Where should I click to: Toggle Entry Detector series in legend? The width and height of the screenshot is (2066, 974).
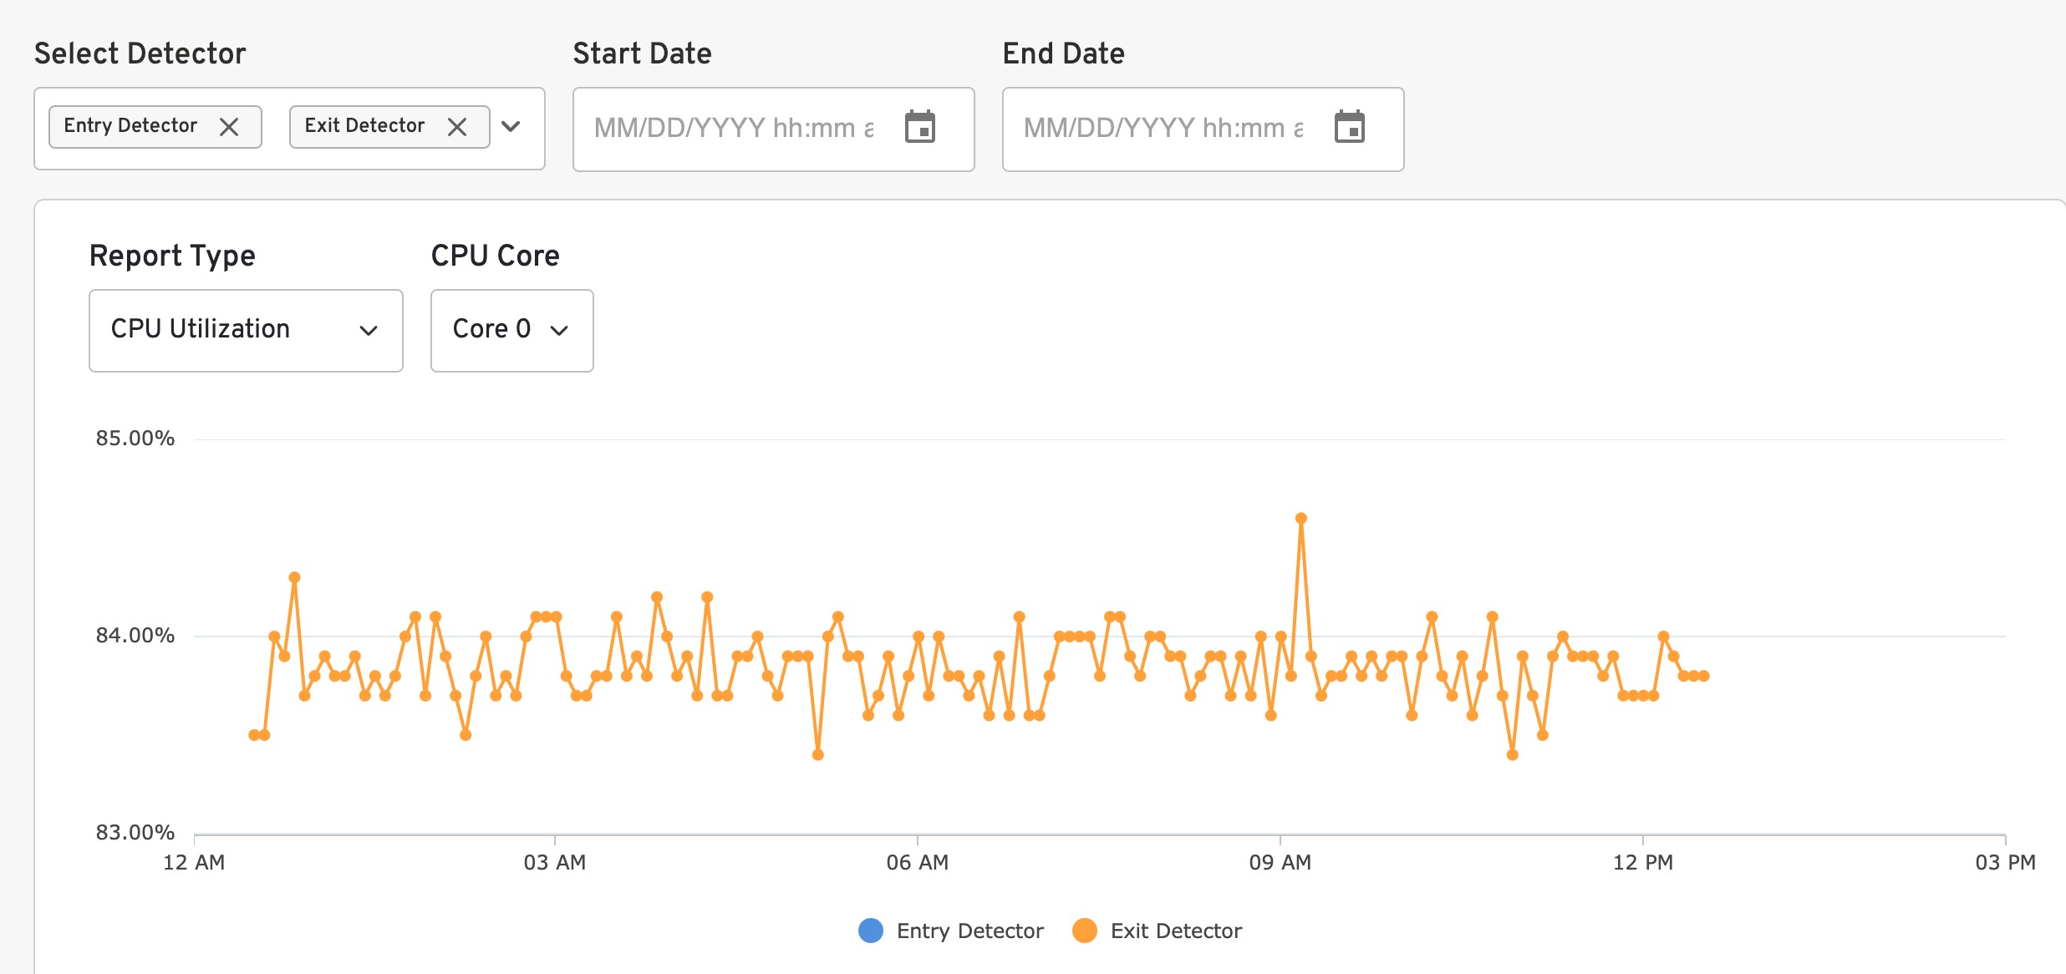[x=969, y=931]
